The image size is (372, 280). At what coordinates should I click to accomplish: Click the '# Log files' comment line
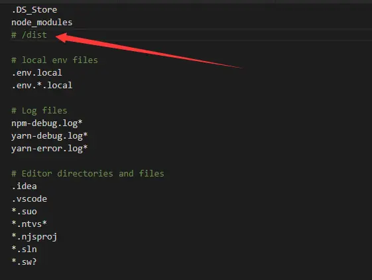39,110
